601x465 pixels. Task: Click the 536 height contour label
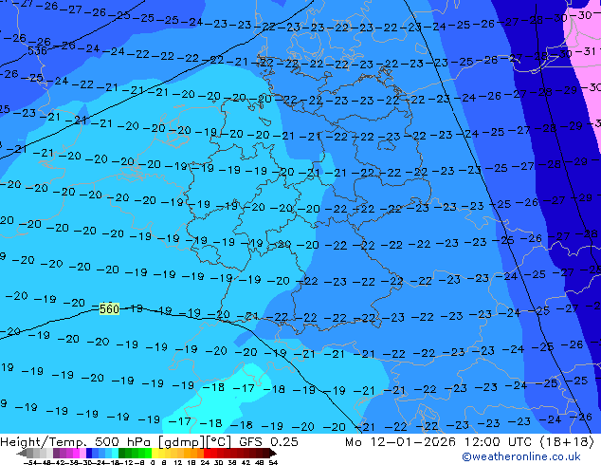[37, 50]
